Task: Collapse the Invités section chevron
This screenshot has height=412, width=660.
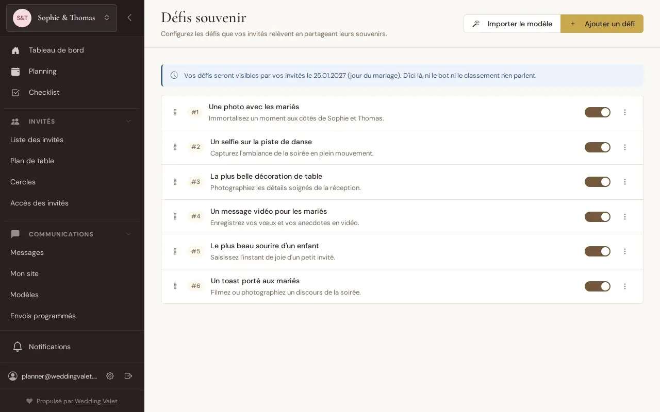Action: click(128, 122)
